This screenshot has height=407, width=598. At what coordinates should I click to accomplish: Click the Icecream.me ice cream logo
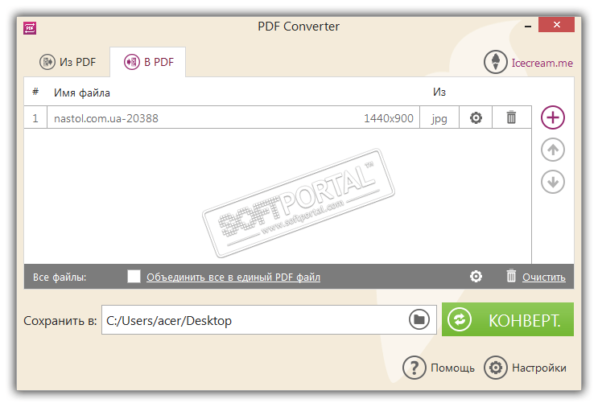tap(496, 62)
